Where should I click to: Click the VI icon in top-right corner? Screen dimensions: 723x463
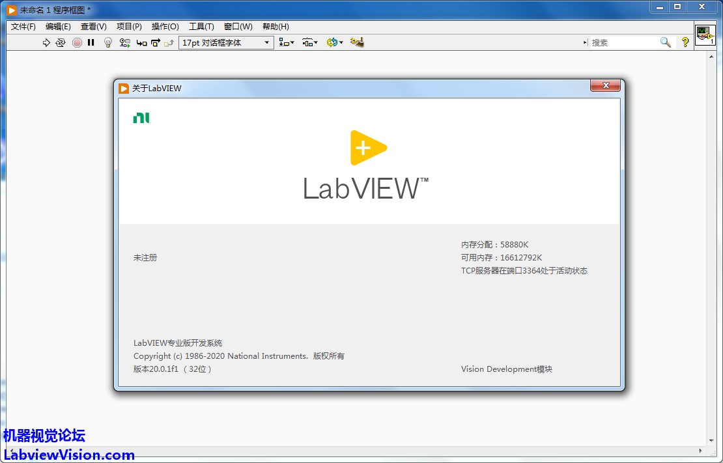pyautogui.click(x=704, y=35)
